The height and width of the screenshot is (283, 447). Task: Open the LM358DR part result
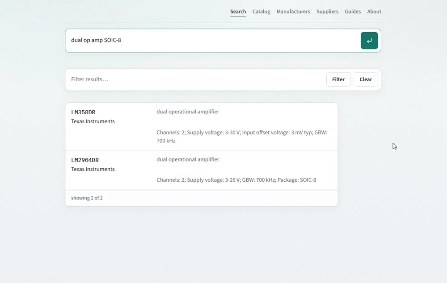click(x=83, y=112)
